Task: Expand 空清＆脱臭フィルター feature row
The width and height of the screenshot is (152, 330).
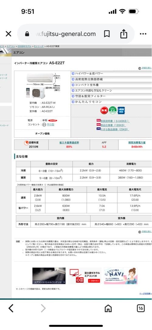Action: (111, 96)
